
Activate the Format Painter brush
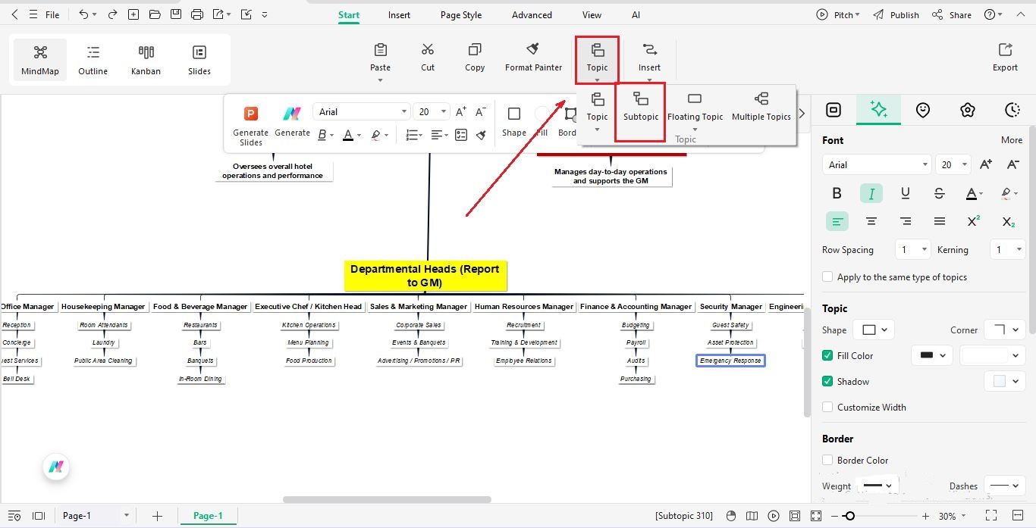pyautogui.click(x=533, y=50)
